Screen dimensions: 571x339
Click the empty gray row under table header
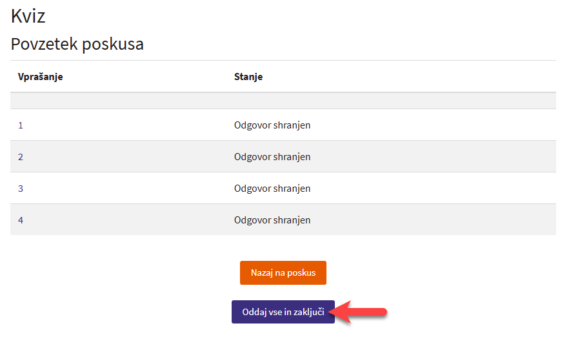[x=283, y=101]
